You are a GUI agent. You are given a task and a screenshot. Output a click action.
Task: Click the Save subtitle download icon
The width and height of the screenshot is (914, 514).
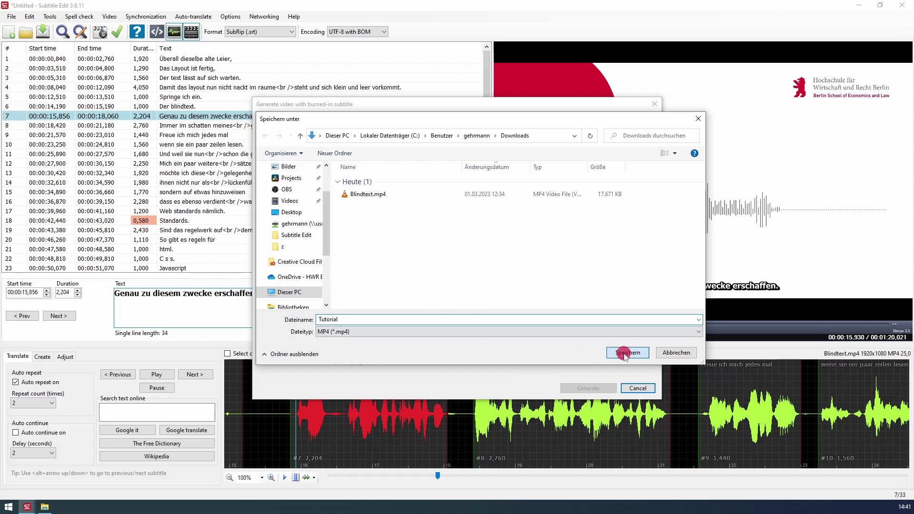click(43, 32)
